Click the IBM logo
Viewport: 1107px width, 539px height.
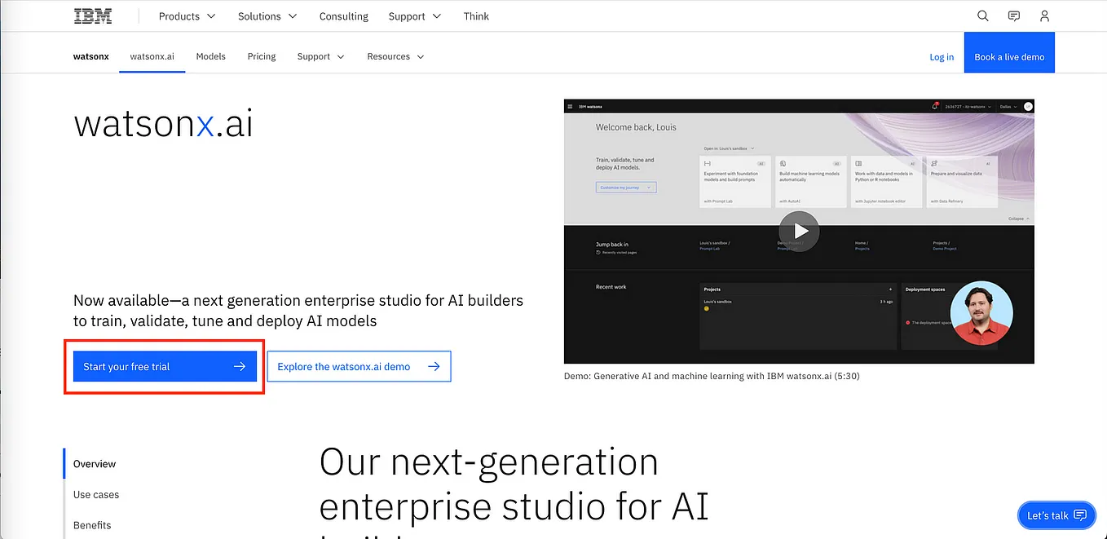coord(93,15)
